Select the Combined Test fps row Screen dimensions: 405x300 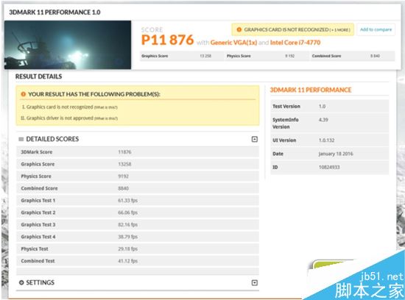click(138, 261)
